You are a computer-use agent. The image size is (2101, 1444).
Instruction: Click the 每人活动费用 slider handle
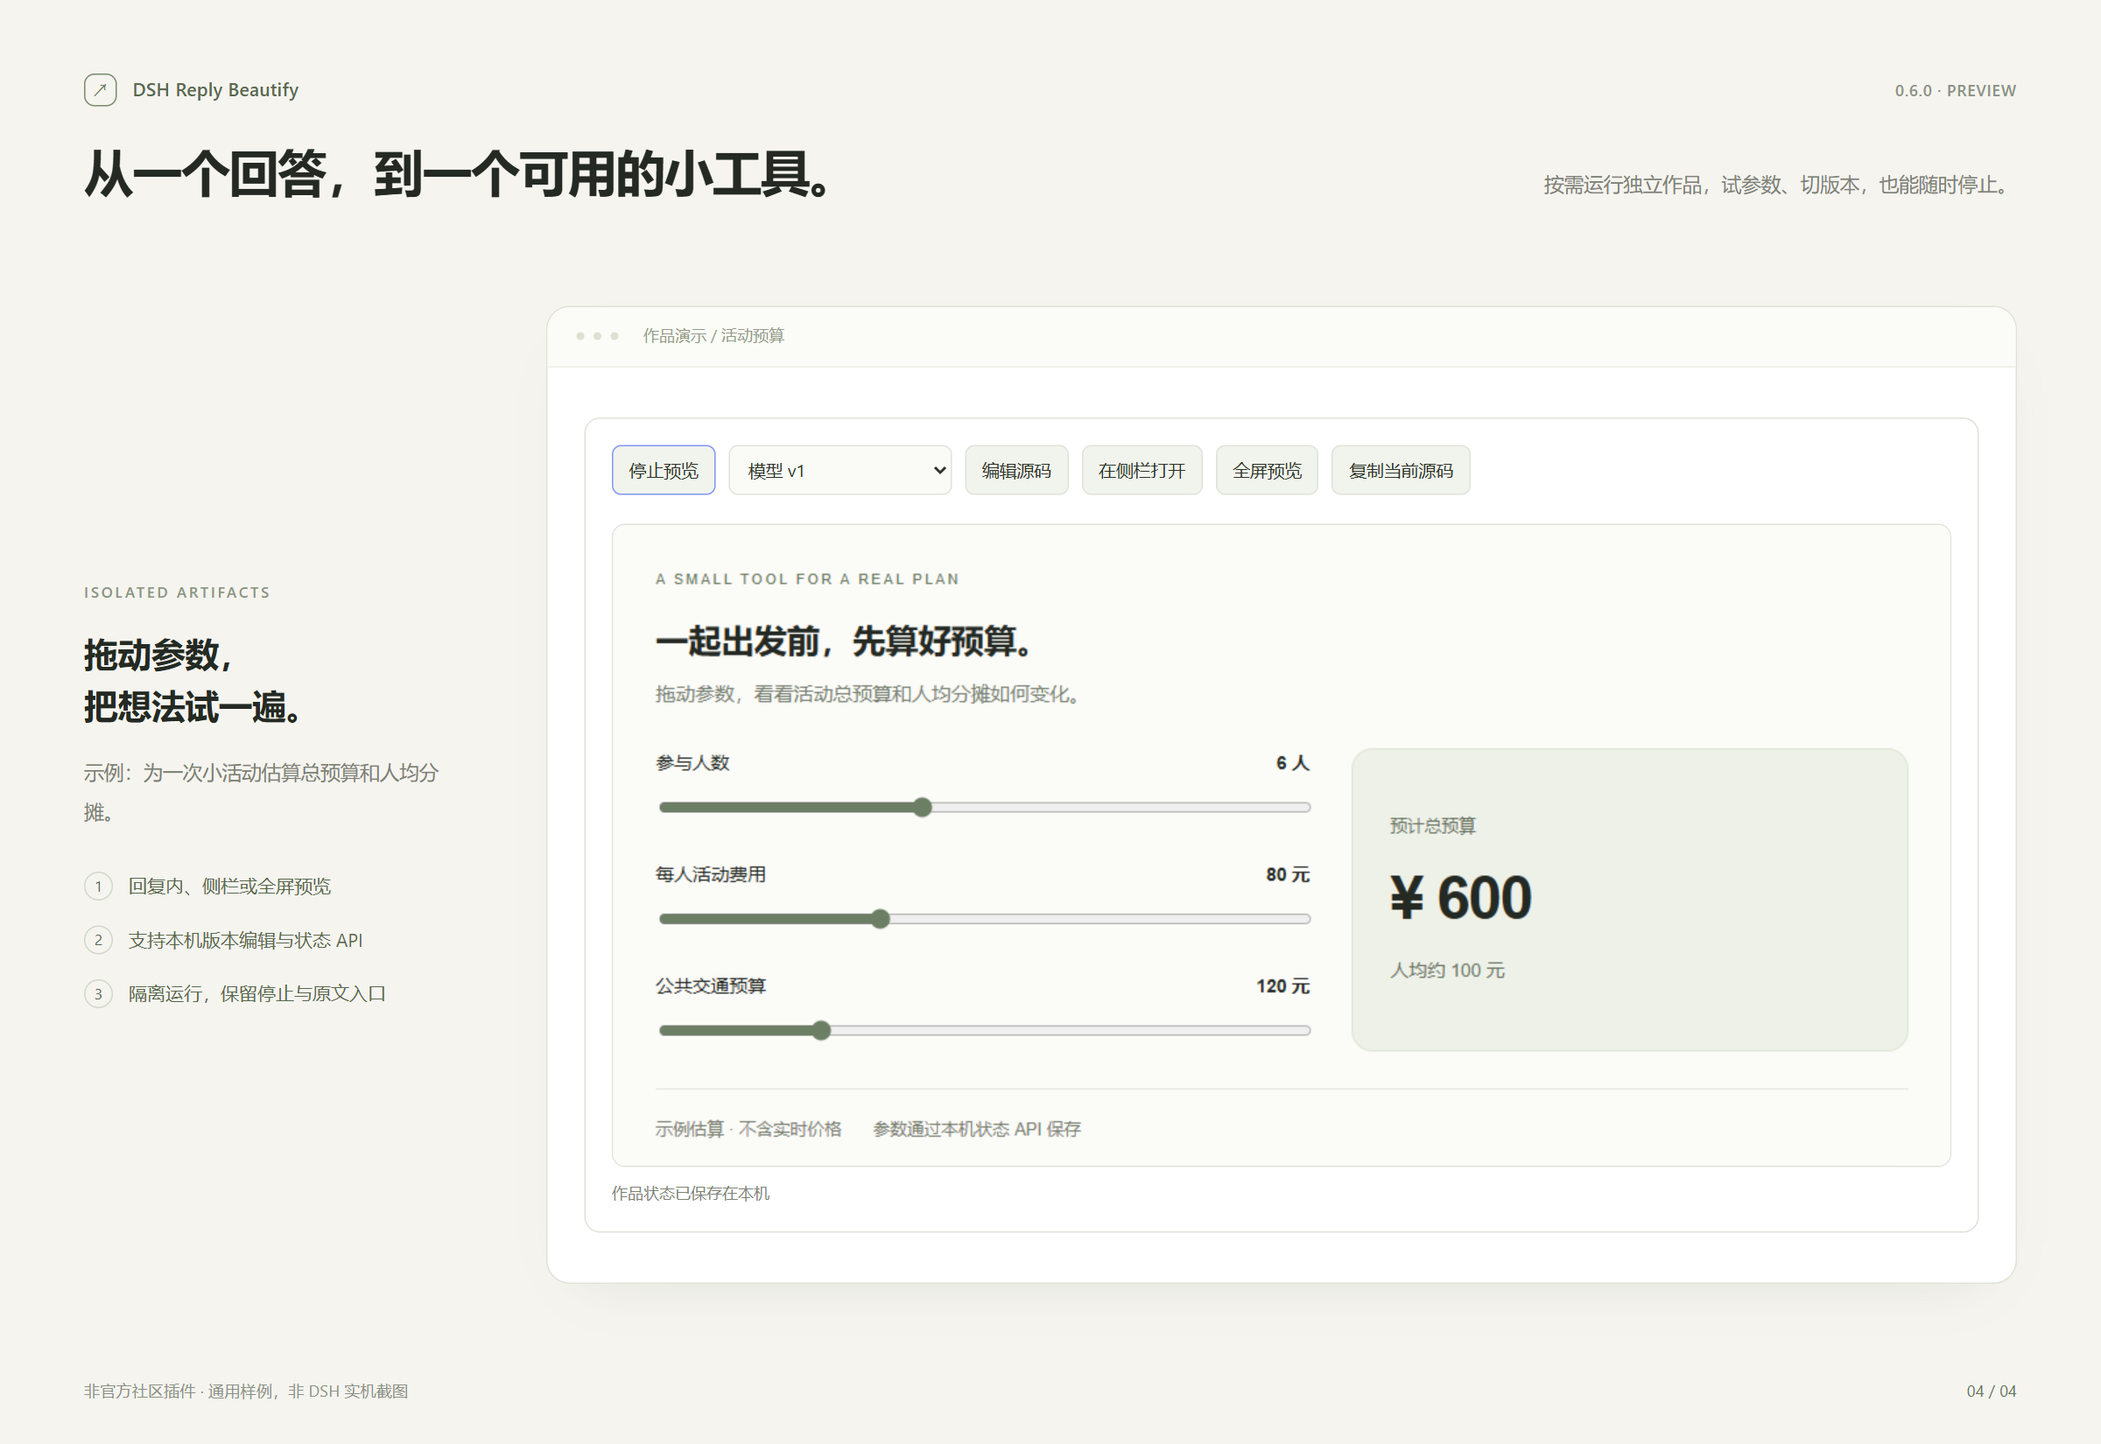tap(881, 919)
